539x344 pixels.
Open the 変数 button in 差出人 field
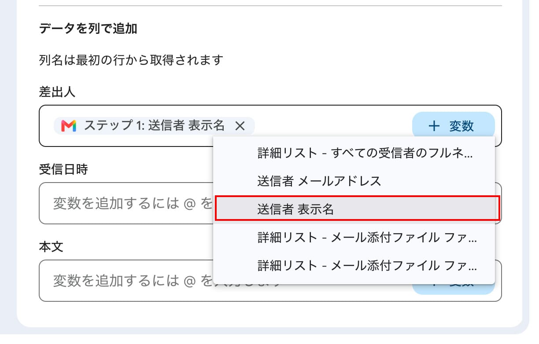(x=453, y=126)
